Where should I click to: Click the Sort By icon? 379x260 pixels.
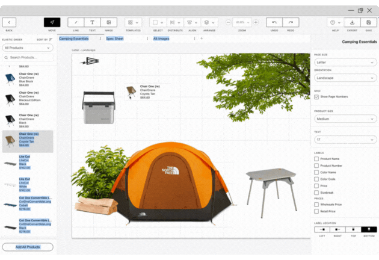pos(51,40)
